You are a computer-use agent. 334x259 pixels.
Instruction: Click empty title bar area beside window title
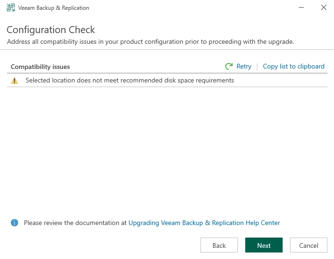tap(192, 7)
